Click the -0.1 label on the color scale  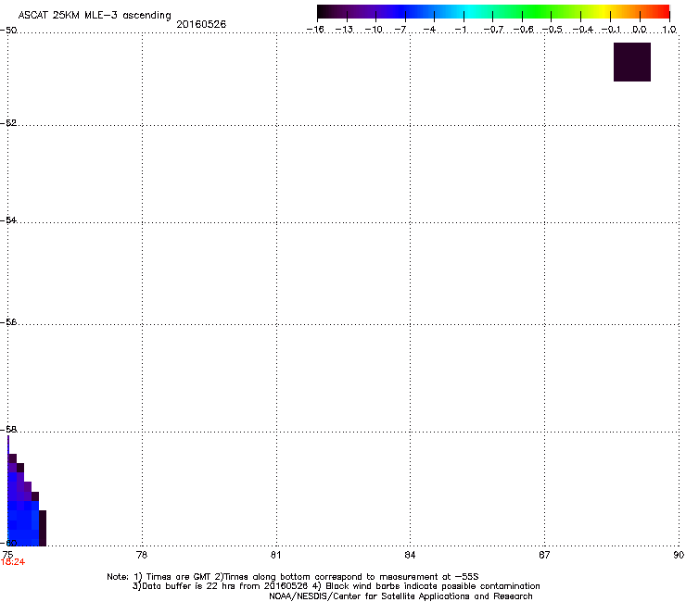click(611, 30)
